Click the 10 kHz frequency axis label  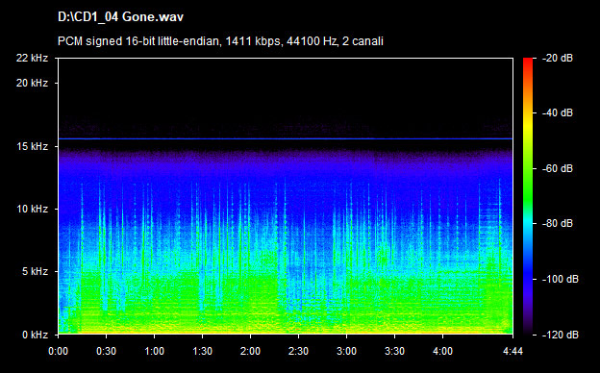(x=32, y=209)
